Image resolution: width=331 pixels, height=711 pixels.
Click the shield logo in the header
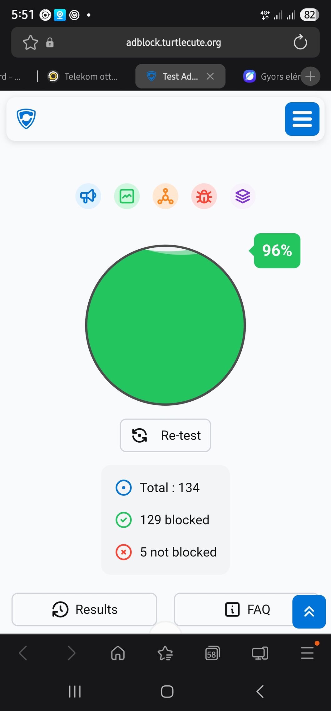(x=26, y=119)
